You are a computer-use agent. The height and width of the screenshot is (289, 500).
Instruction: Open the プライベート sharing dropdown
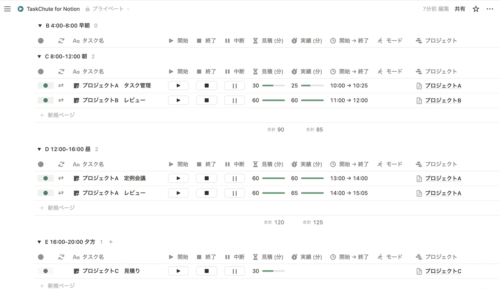(x=107, y=9)
